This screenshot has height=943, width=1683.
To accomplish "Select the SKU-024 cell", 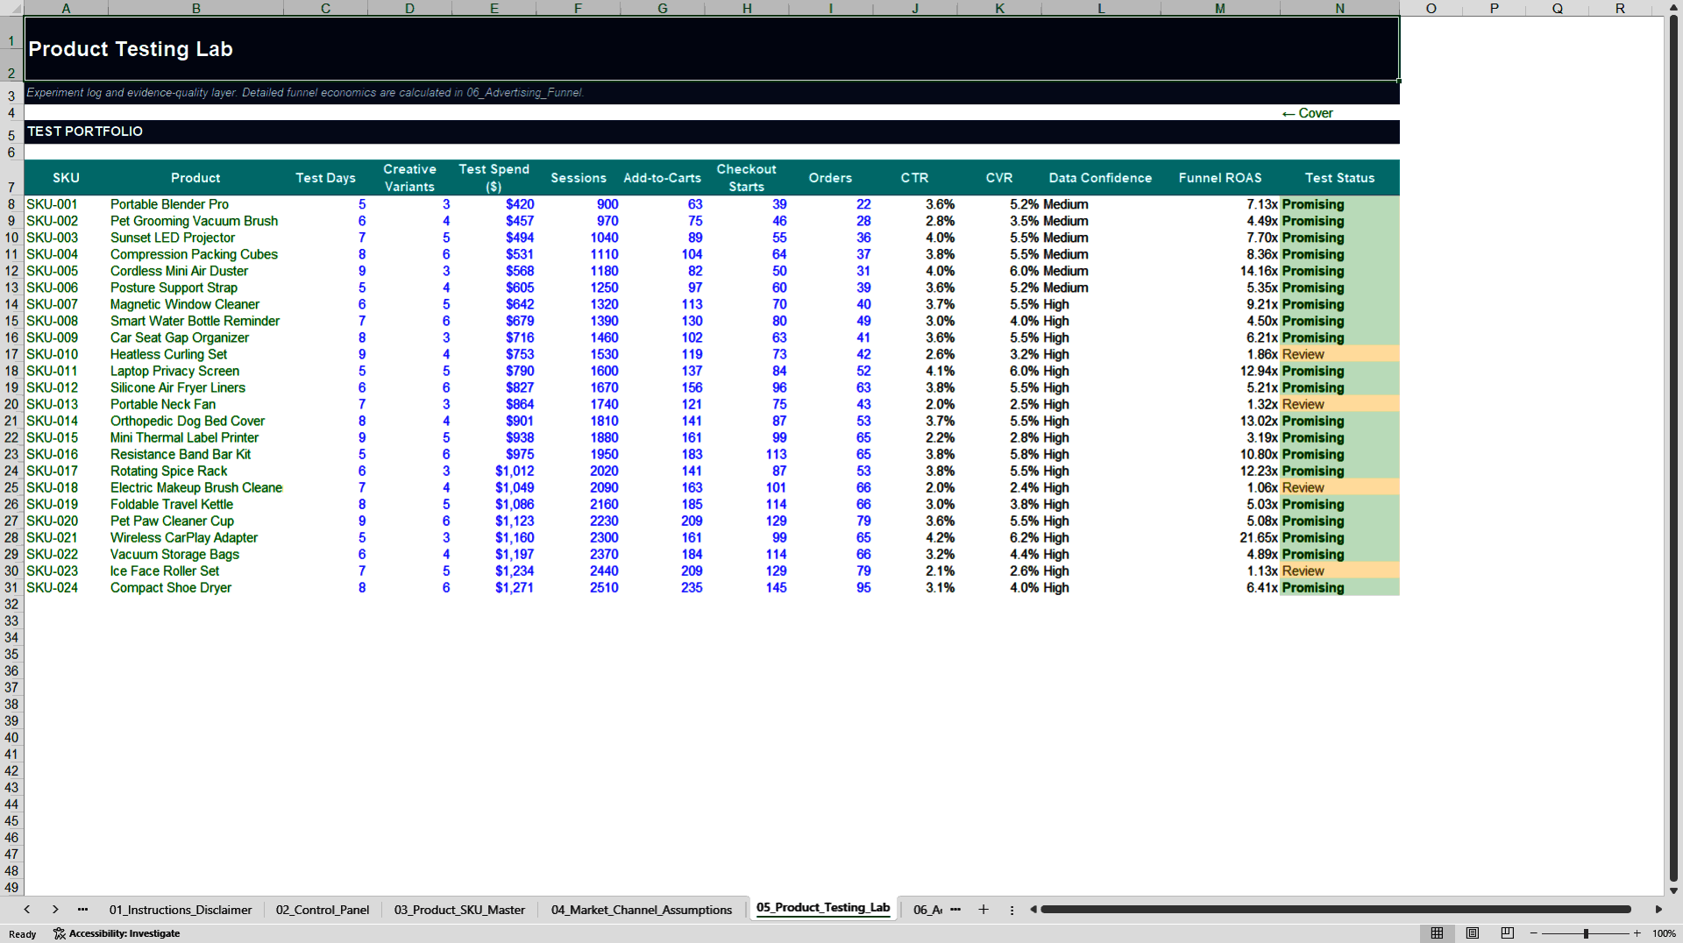I will (66, 587).
